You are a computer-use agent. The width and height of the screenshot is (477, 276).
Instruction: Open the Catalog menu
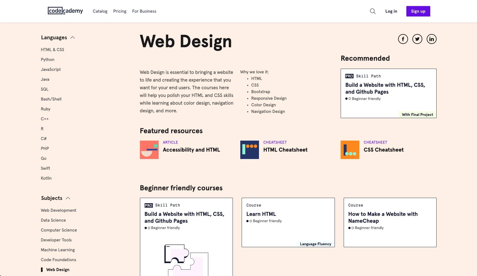[100, 11]
